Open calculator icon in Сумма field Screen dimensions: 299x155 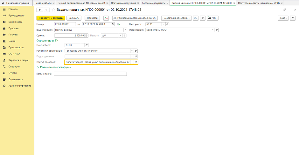[x=87, y=36]
